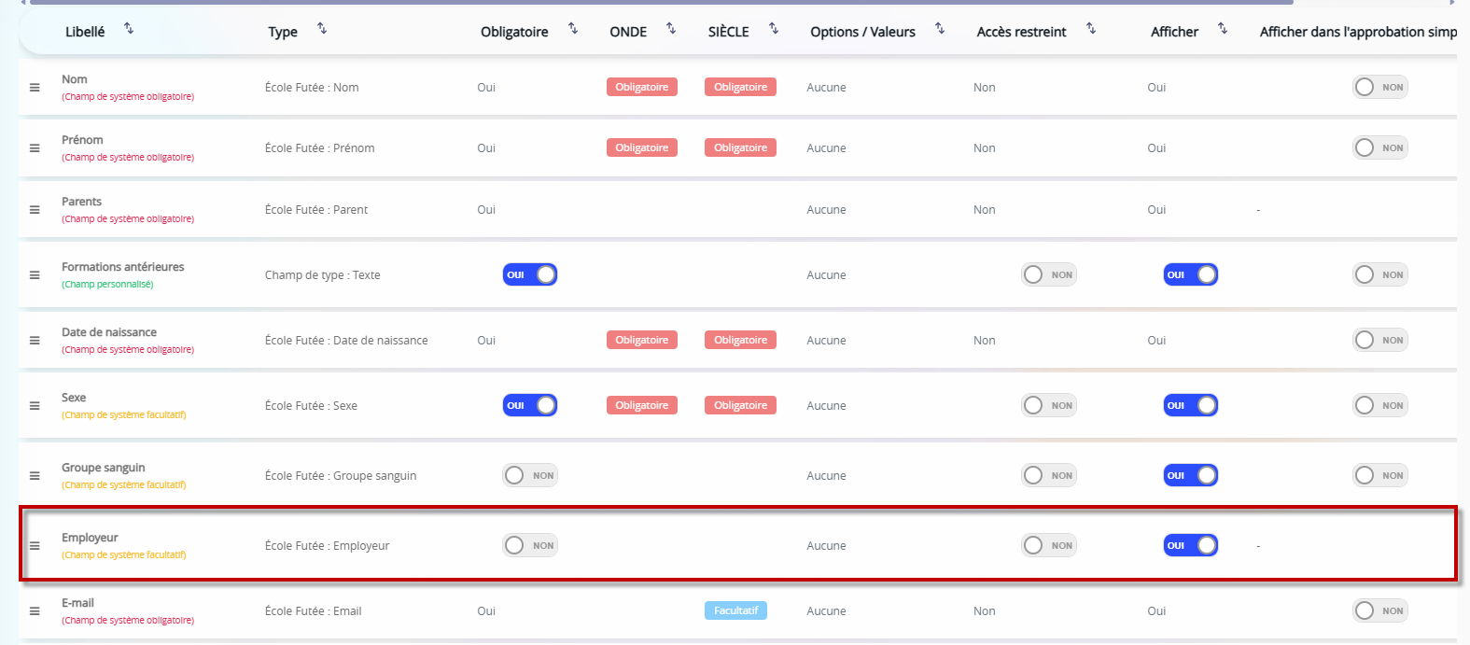This screenshot has width=1470, height=645.
Task: Click drag handle of Groupe sanguin row
Action: pyautogui.click(x=35, y=476)
